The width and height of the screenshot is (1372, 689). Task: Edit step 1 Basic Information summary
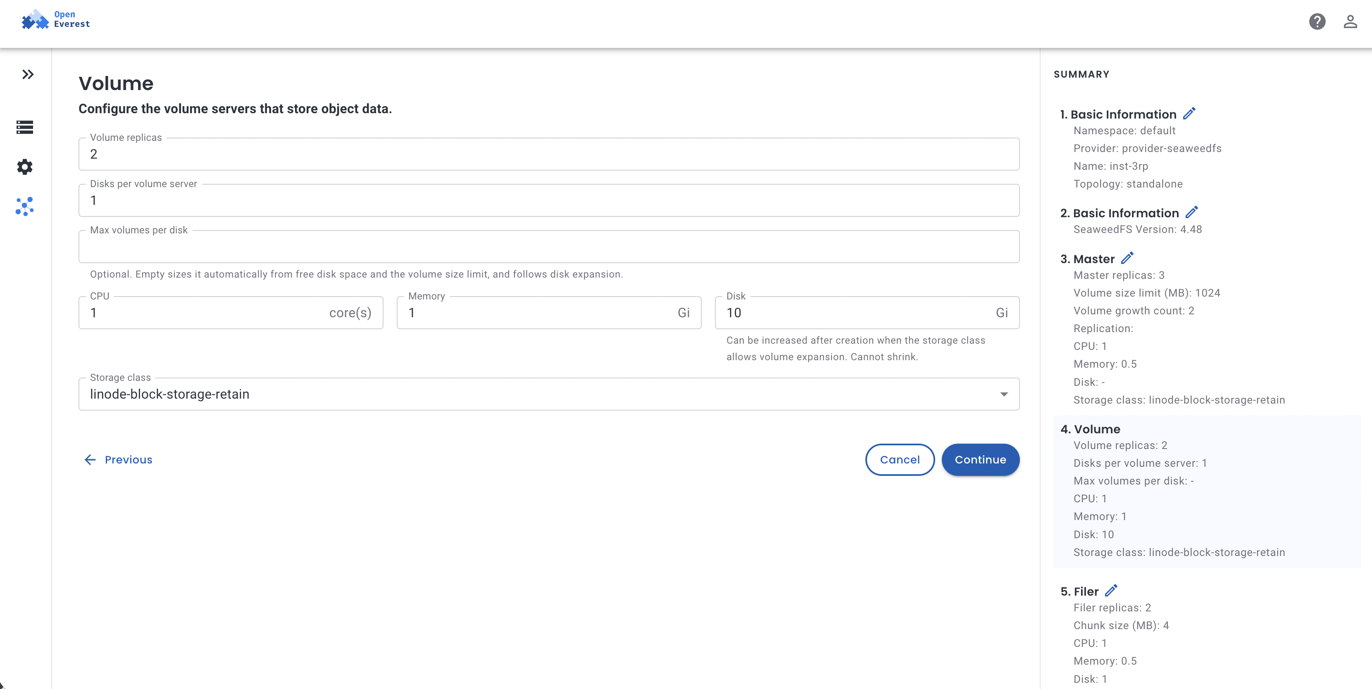pos(1189,114)
